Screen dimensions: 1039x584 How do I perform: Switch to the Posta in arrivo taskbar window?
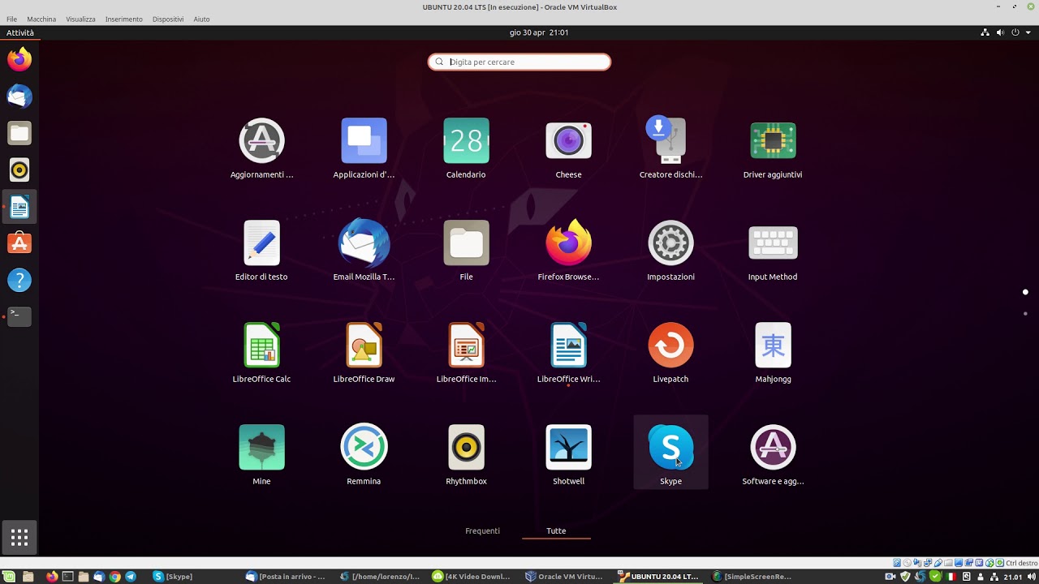286,577
